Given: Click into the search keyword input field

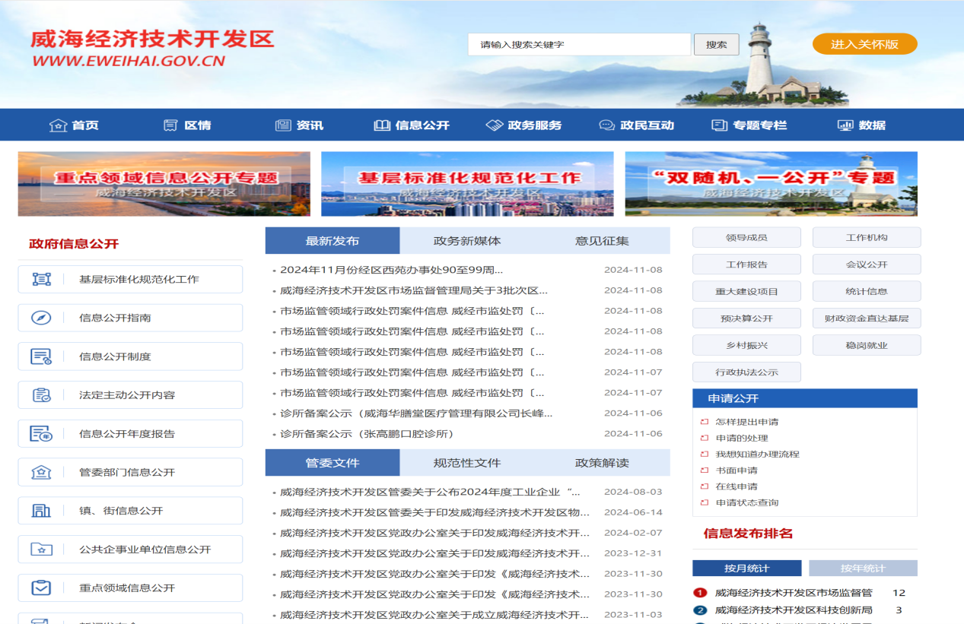Looking at the screenshot, I should coord(579,45).
